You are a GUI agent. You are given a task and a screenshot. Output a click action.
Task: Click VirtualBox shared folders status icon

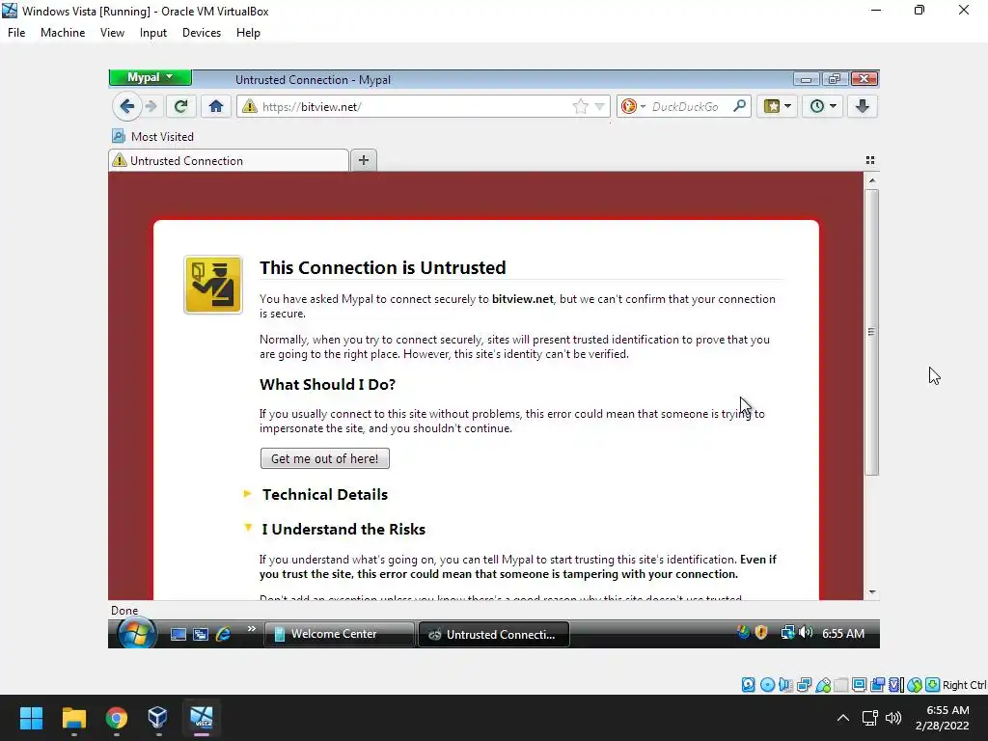pyautogui.click(x=841, y=685)
